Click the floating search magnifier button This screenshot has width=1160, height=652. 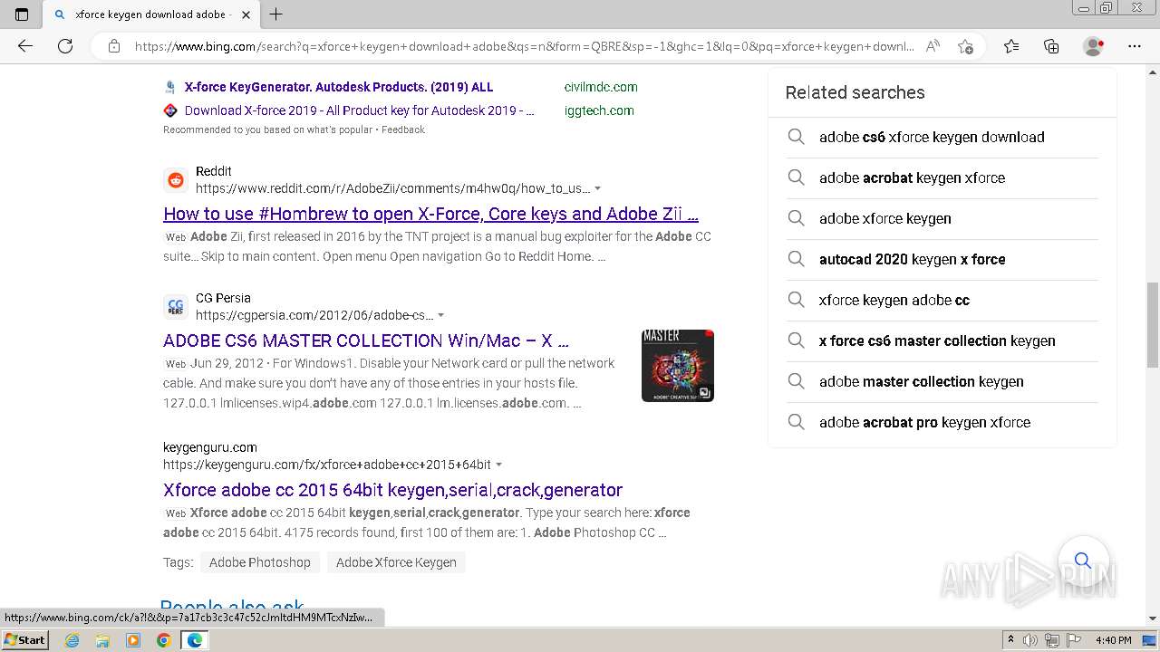[x=1083, y=561]
